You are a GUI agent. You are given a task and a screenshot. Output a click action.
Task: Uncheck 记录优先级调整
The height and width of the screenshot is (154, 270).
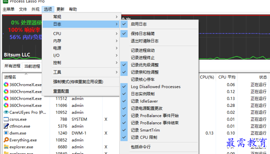tap(159, 65)
